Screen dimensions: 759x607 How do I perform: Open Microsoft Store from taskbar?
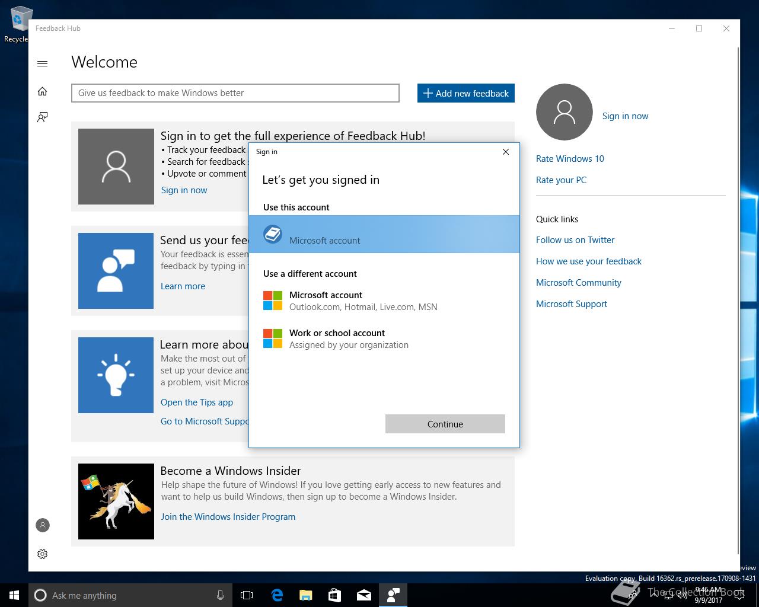pos(335,595)
